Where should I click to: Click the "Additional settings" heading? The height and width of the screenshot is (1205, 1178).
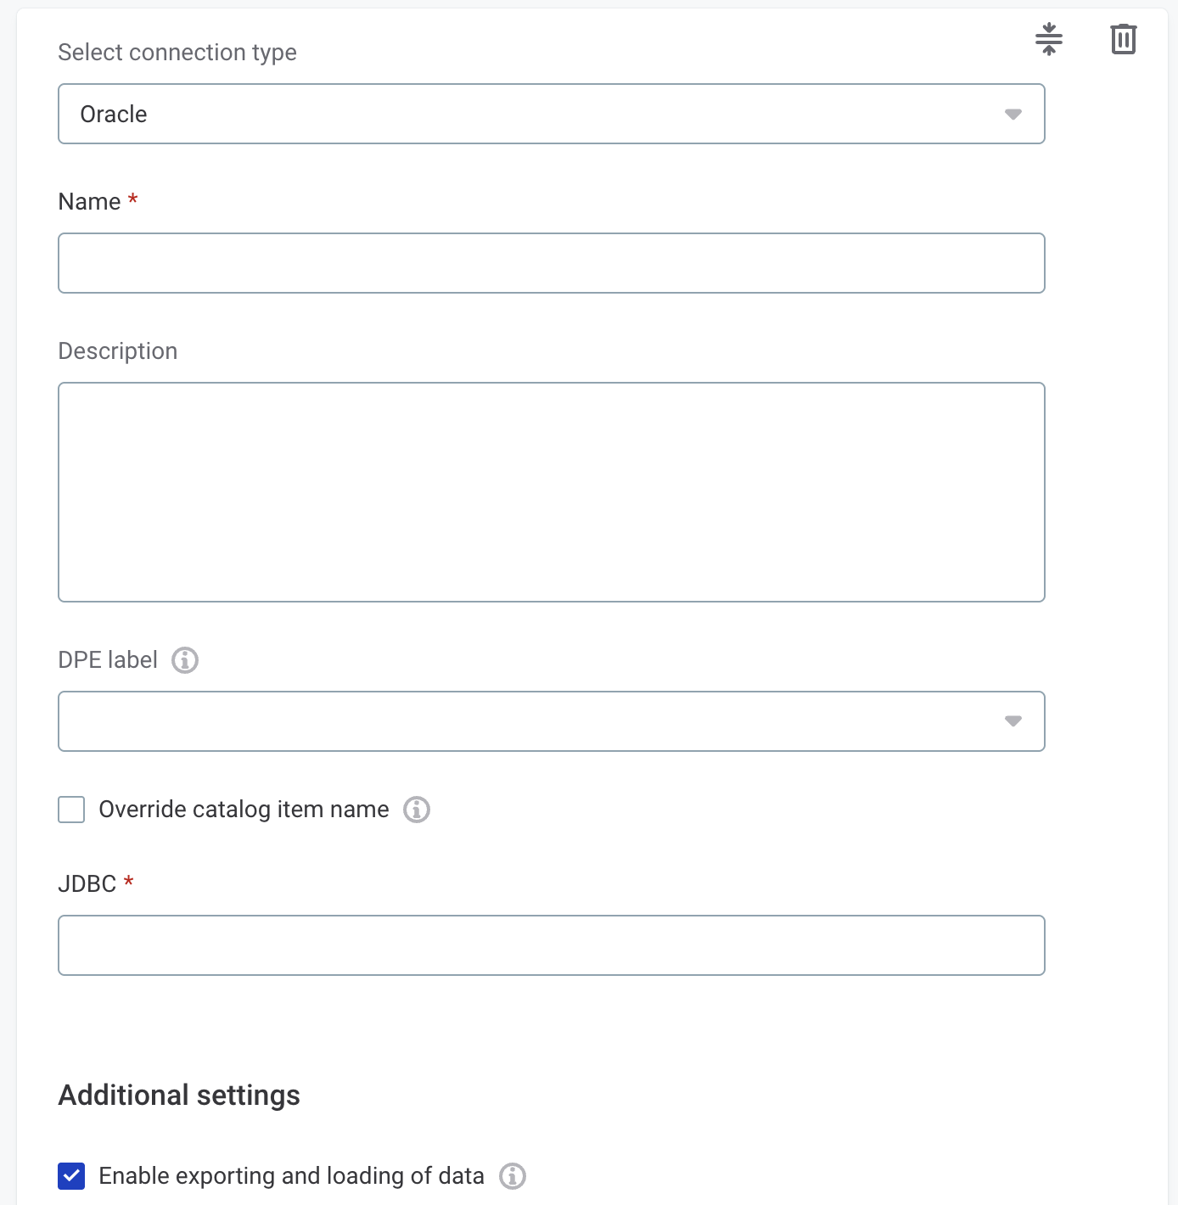click(x=179, y=1096)
